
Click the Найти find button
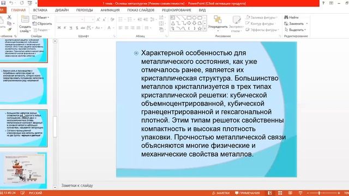pyautogui.click(x=292, y=17)
